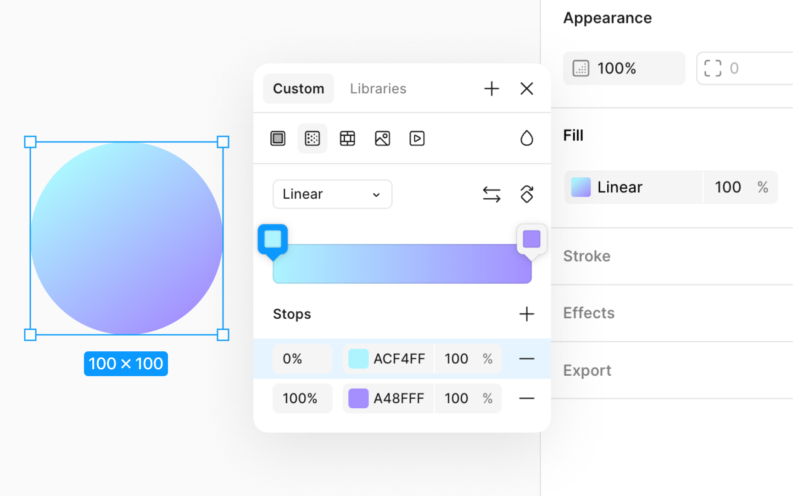This screenshot has width=793, height=496.
Task: Flip the gradient direction with swap arrows
Action: pyautogui.click(x=491, y=194)
